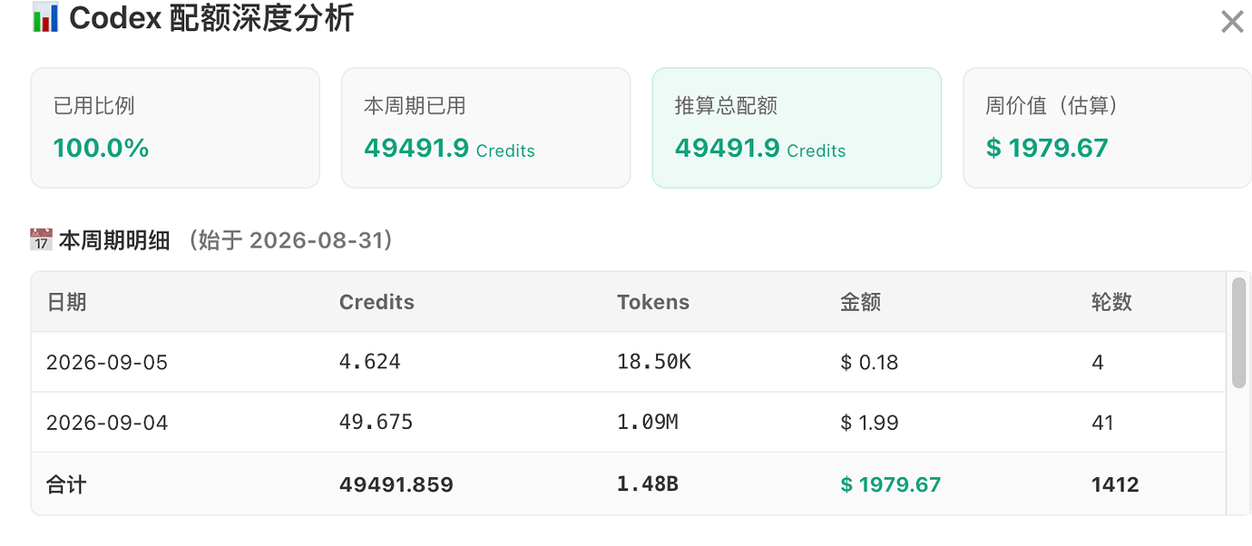Close the Codex quota analysis dialog

click(1231, 22)
